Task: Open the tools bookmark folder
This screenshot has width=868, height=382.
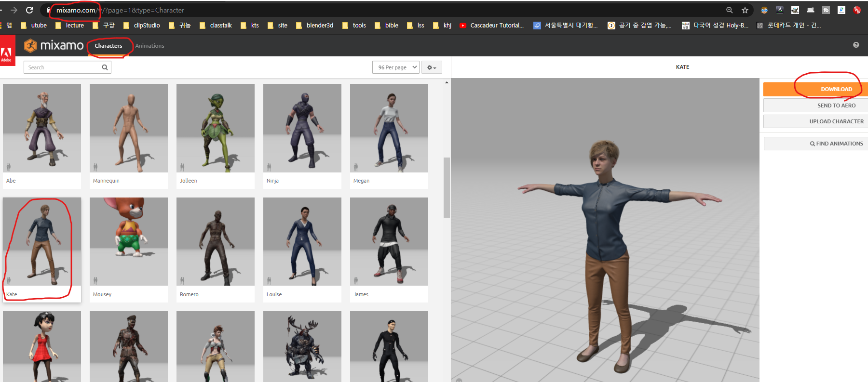Action: [354, 26]
